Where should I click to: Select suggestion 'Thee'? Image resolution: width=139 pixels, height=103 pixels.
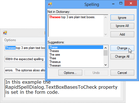tap(76, 58)
